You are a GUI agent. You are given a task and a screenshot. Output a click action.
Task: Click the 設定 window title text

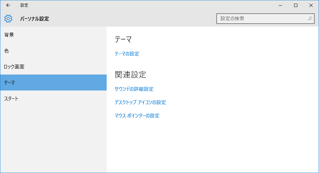24,5
